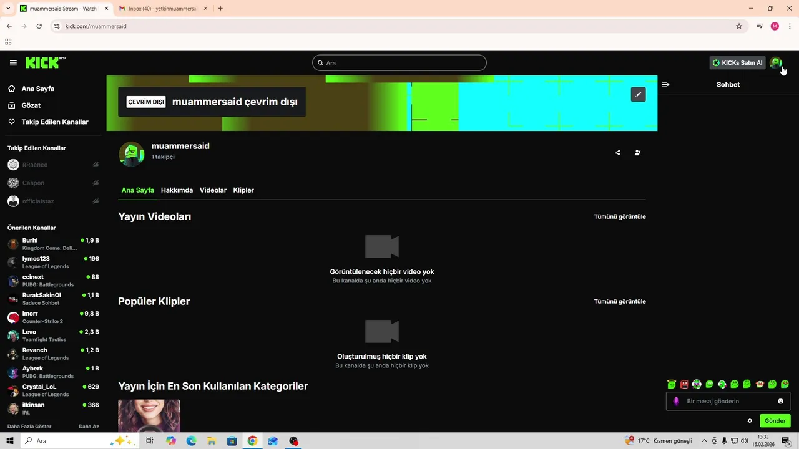This screenshot has width=799, height=449.
Task: Click the purple microphone icon in chat box
Action: [x=676, y=401]
